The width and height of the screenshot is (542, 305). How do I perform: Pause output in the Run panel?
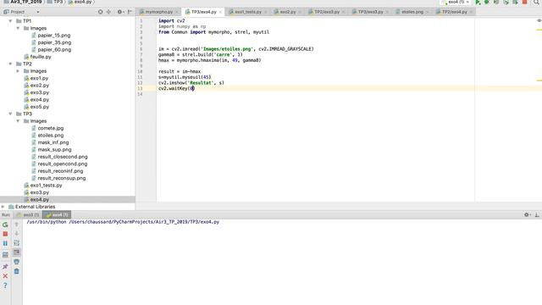[x=5, y=243]
